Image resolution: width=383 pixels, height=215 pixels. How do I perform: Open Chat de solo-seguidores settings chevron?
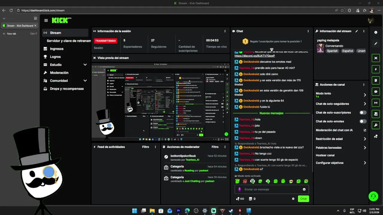click(x=365, y=104)
